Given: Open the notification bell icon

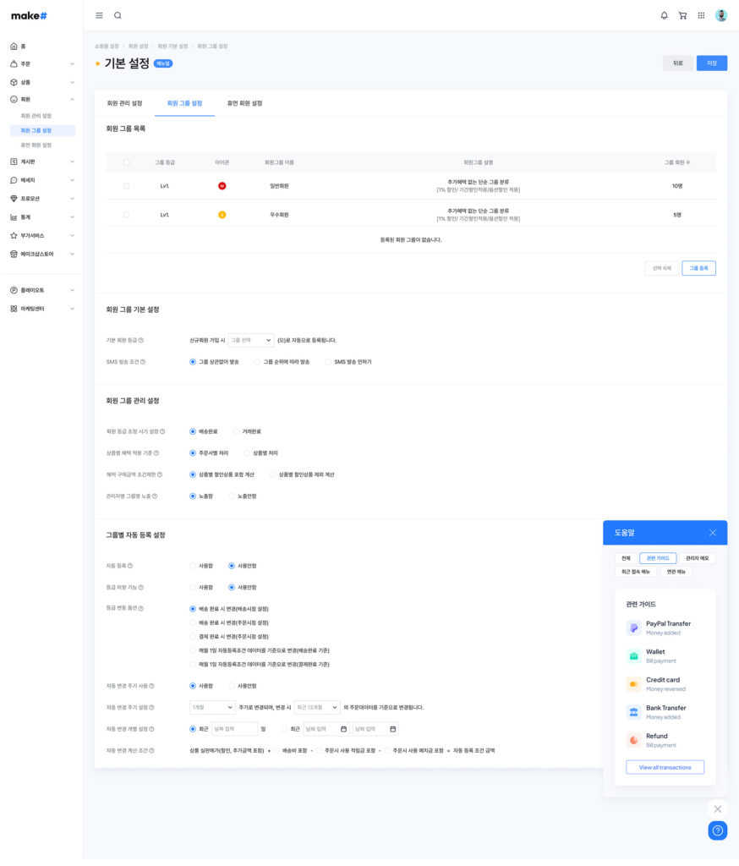Looking at the screenshot, I should [664, 15].
